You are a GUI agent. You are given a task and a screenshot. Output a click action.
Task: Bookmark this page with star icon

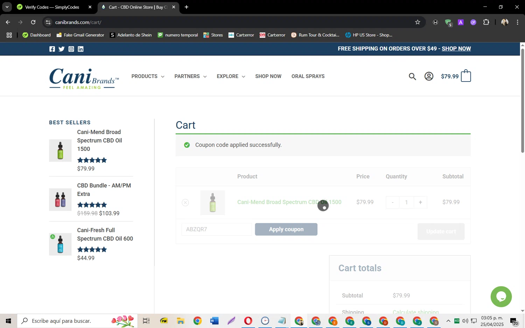[418, 22]
